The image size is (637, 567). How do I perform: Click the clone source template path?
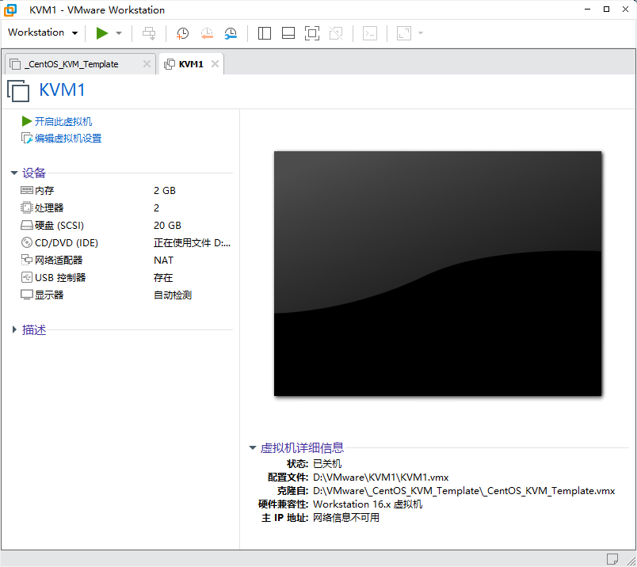[x=464, y=491]
